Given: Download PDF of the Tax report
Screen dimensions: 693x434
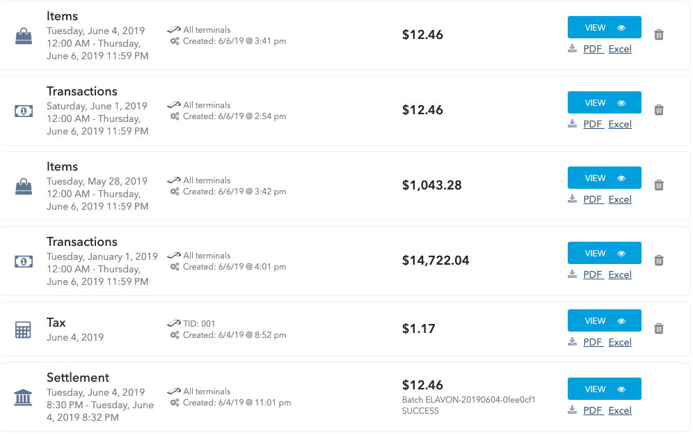Looking at the screenshot, I should 593,342.
